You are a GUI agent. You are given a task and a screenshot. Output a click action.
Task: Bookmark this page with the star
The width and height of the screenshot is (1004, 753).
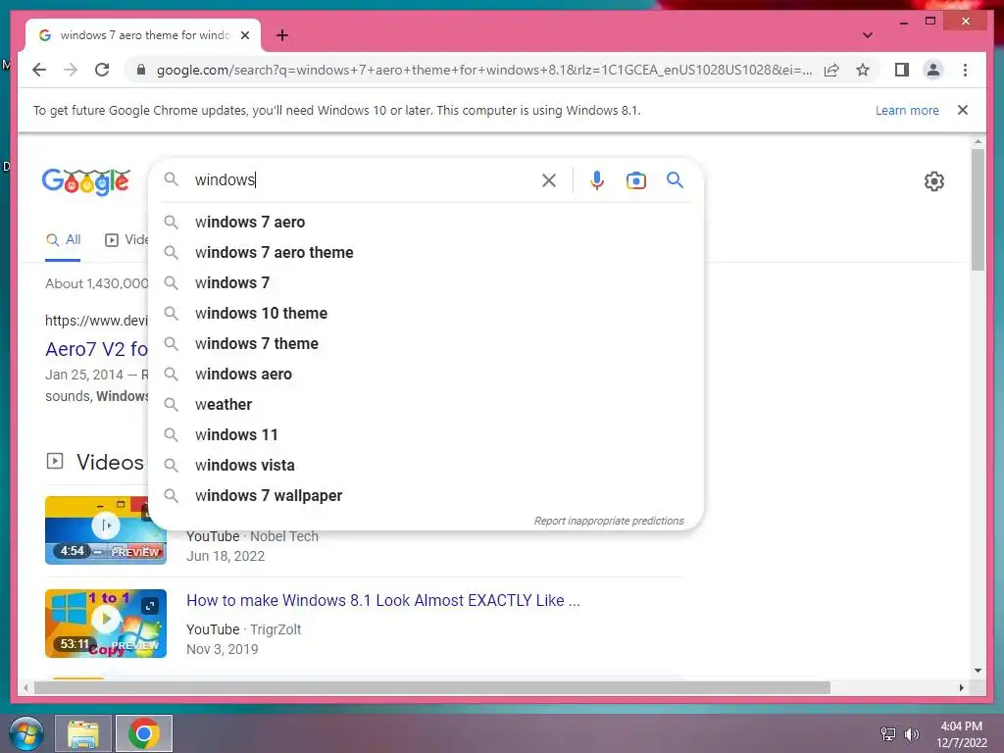point(863,70)
